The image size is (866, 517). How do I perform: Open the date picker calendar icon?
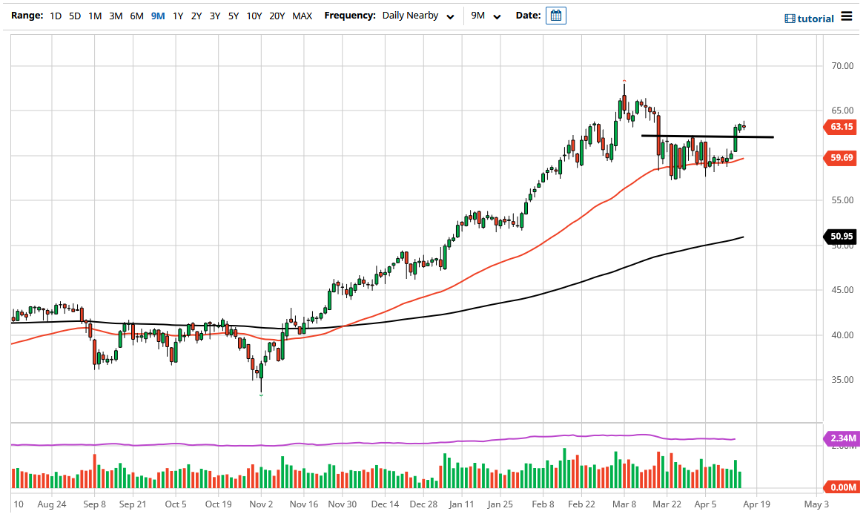[x=556, y=15]
